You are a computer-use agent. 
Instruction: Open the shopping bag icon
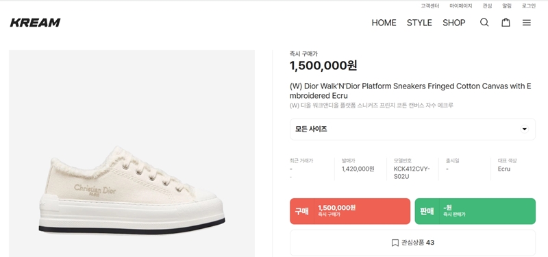click(506, 23)
